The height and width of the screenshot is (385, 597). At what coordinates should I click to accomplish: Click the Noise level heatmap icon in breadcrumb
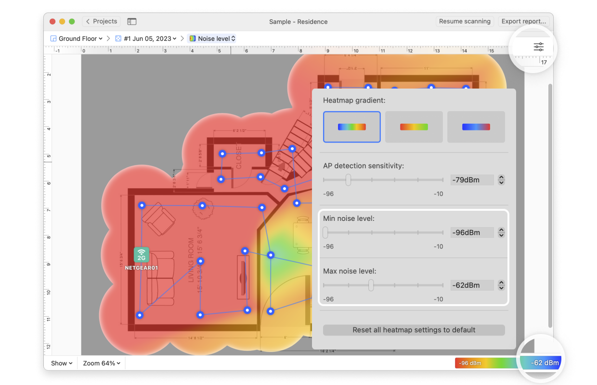pyautogui.click(x=193, y=38)
